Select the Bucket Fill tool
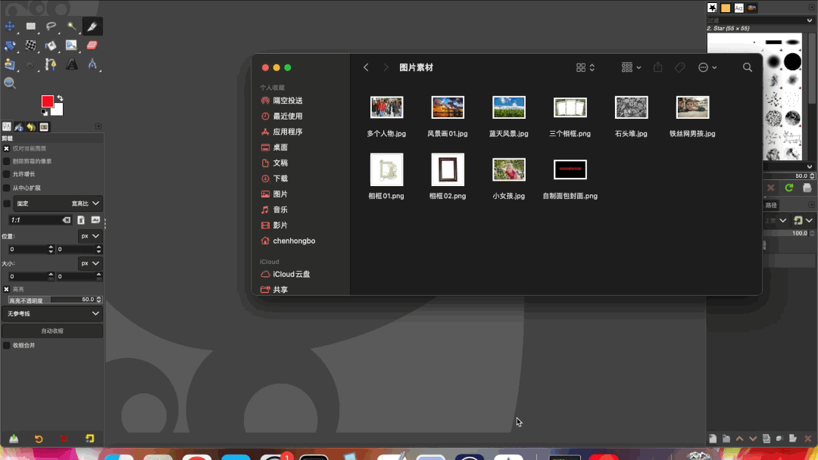818x460 pixels. coord(51,45)
